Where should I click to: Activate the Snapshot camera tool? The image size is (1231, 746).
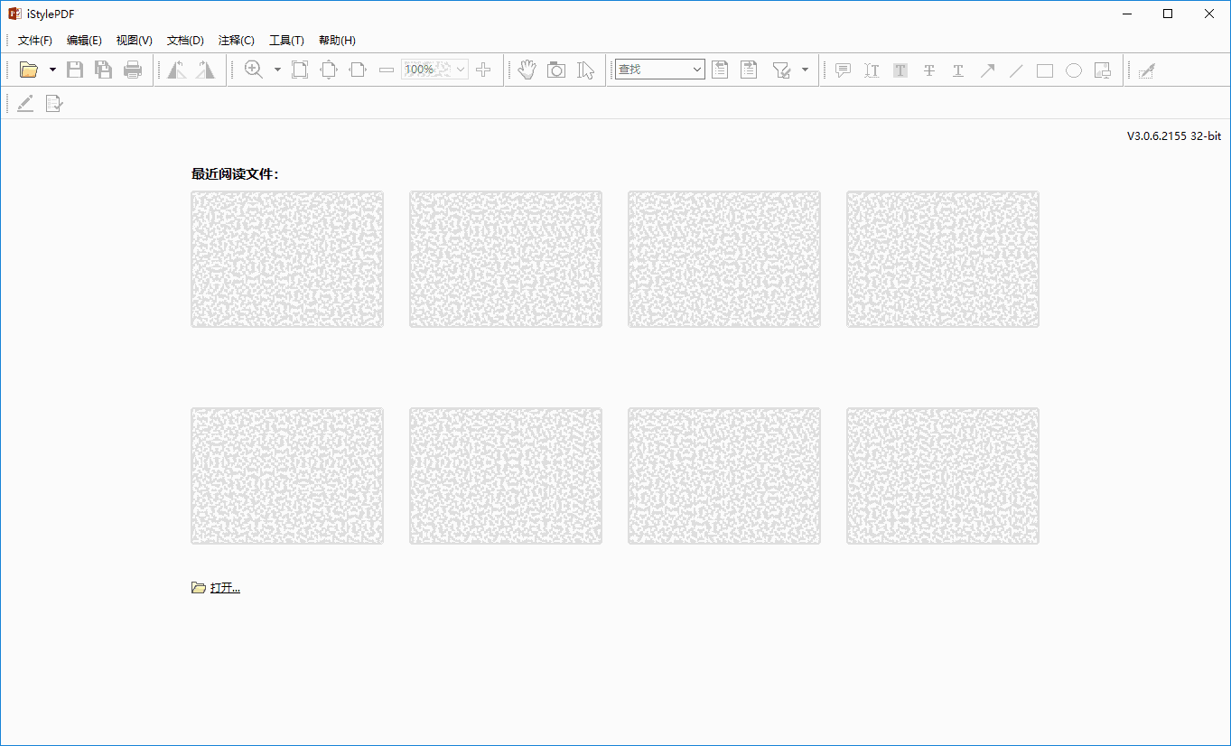pyautogui.click(x=555, y=69)
